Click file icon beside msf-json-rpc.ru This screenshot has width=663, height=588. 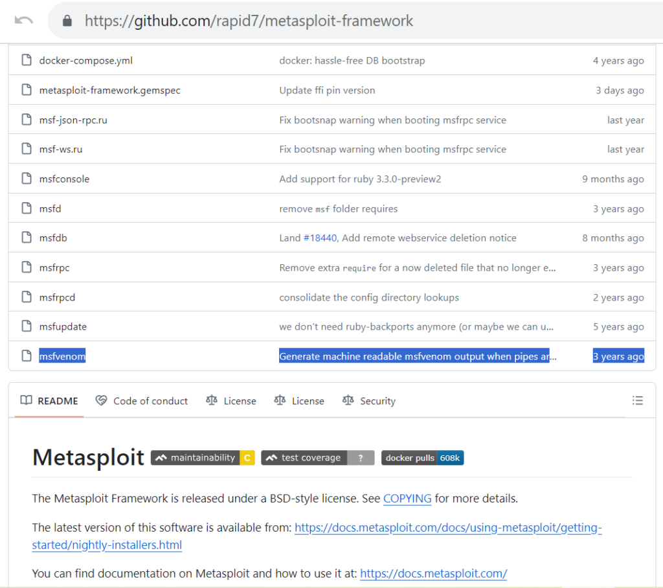tap(27, 120)
